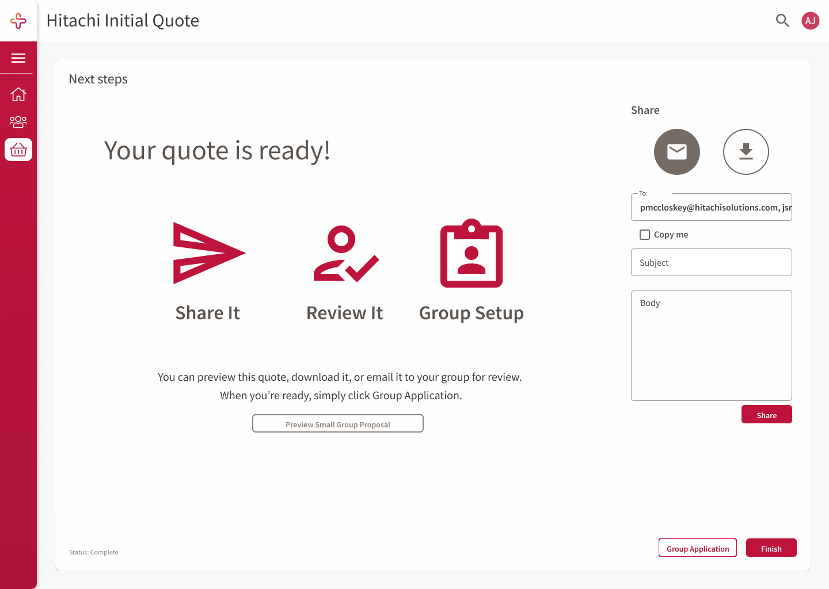Select the shopping basket sidebar icon

[x=18, y=150]
